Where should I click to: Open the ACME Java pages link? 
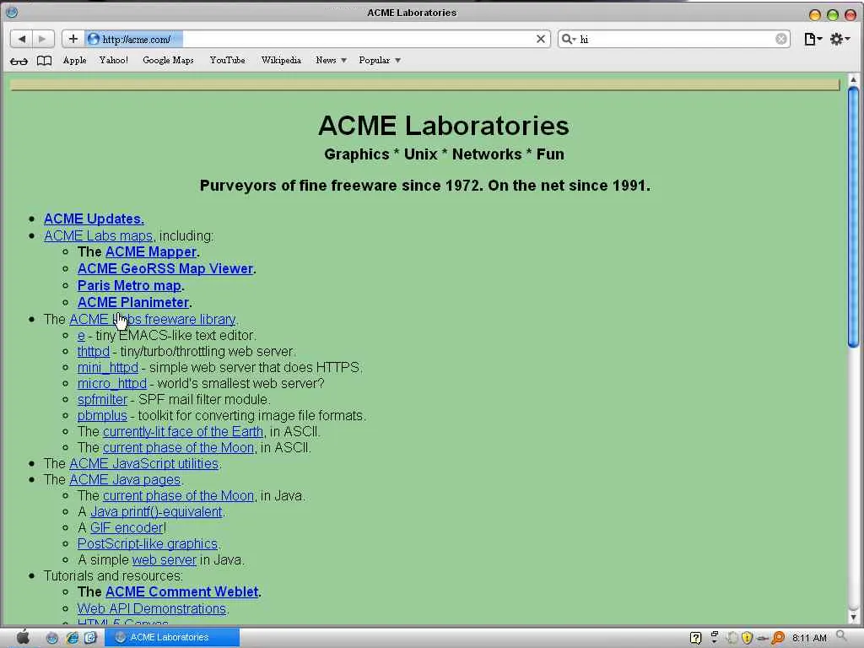(x=125, y=479)
